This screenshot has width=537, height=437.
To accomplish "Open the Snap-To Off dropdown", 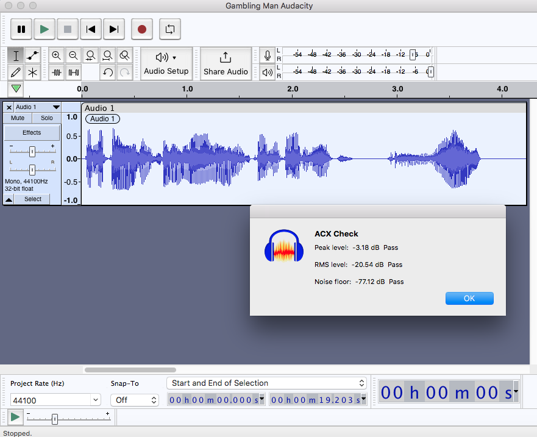I will pyautogui.click(x=135, y=400).
